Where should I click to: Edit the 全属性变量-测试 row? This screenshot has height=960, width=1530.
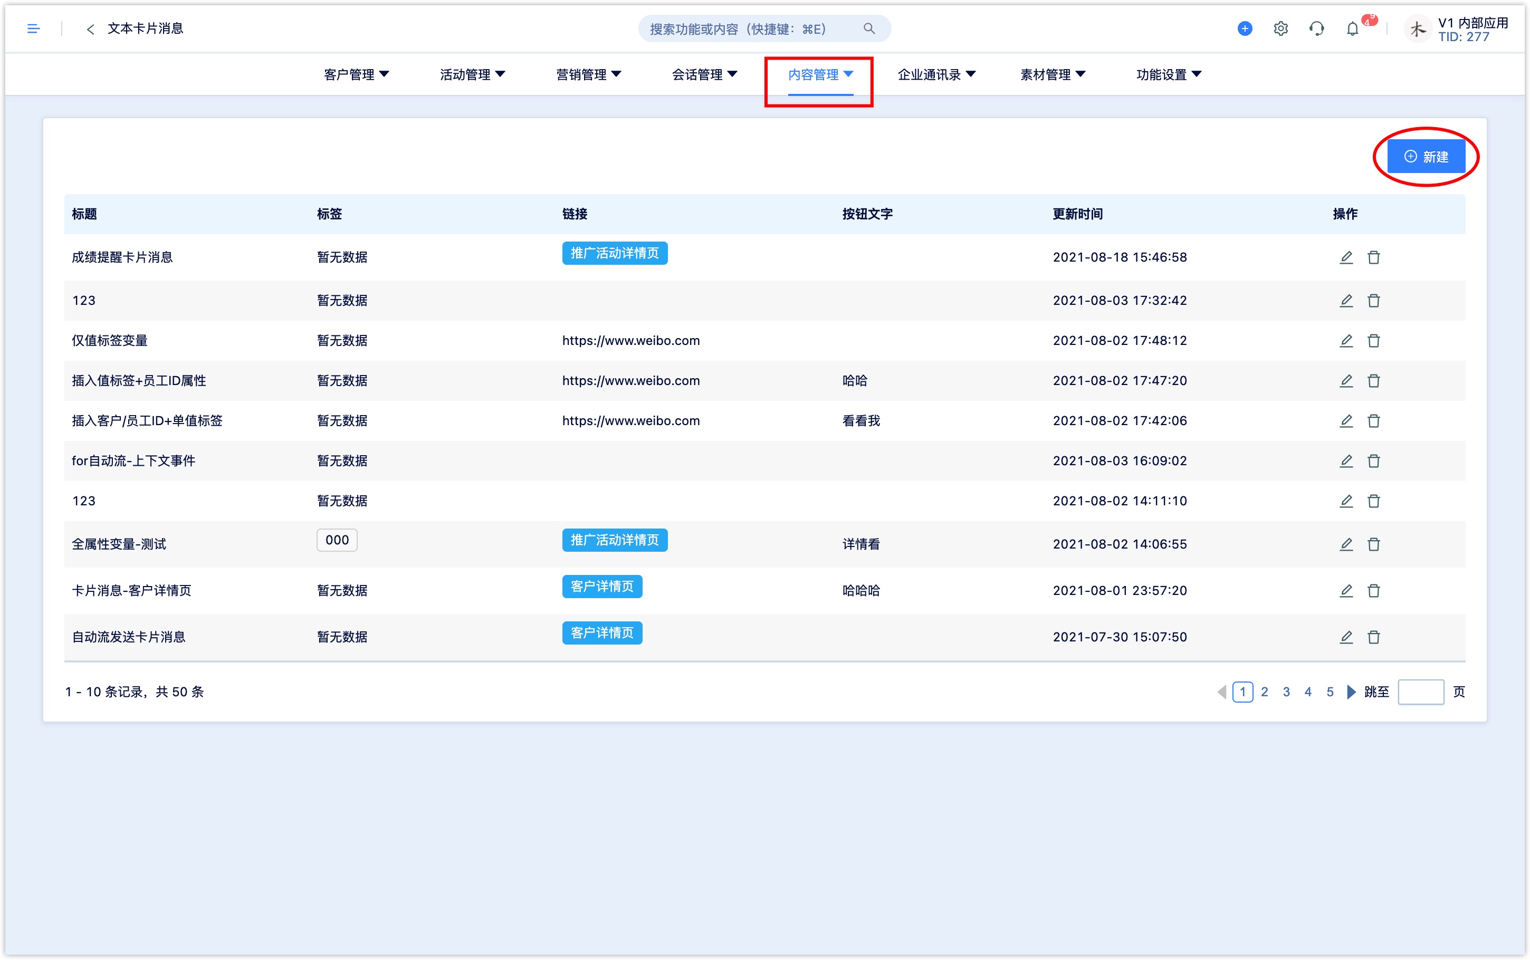(1346, 543)
